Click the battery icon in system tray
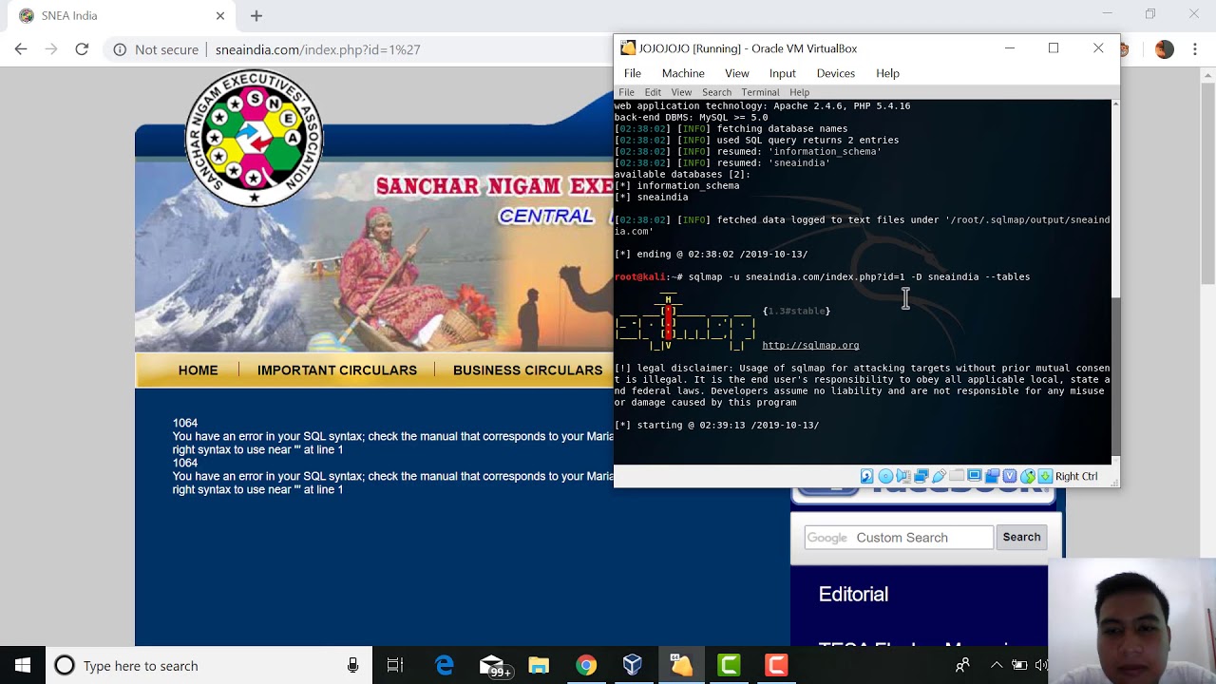The image size is (1216, 684). click(x=1019, y=665)
